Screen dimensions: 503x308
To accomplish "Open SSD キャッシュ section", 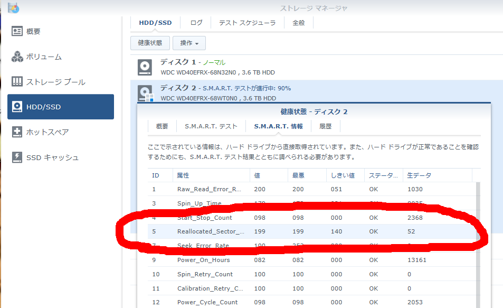I will click(61, 157).
